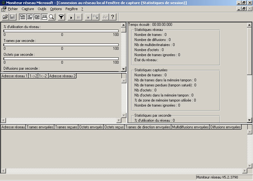
Task: Click station pane vertical scroll down arrow
Action: pyautogui.click(x=250, y=166)
